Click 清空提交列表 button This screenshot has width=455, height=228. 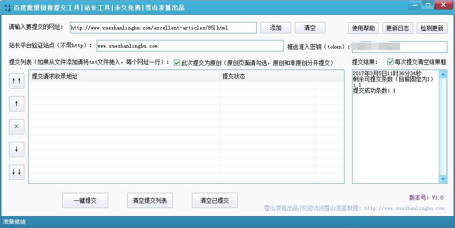click(150, 200)
